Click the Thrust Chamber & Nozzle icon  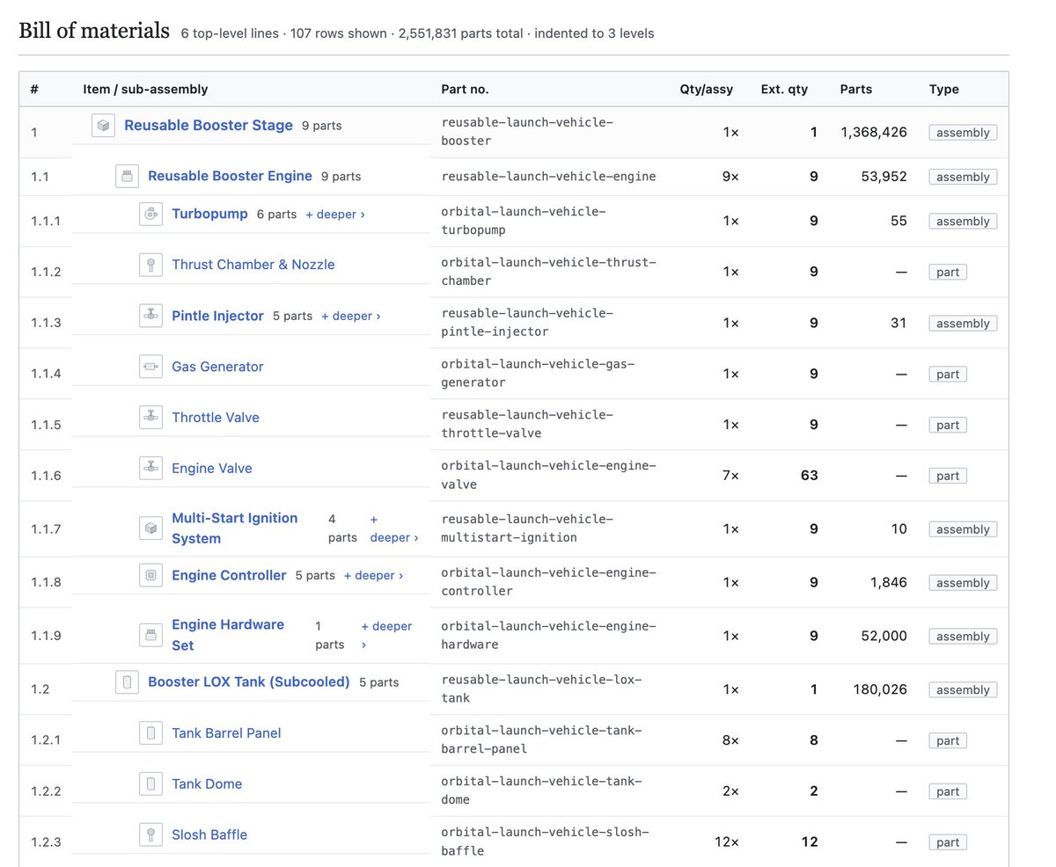(x=151, y=265)
